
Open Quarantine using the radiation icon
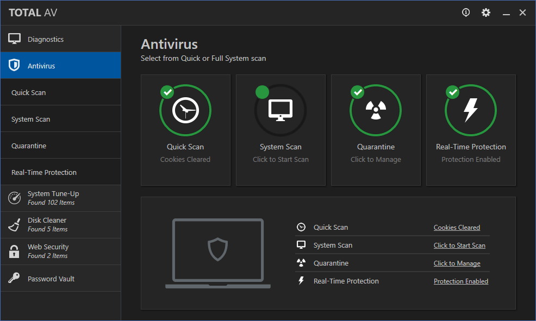[x=376, y=111]
